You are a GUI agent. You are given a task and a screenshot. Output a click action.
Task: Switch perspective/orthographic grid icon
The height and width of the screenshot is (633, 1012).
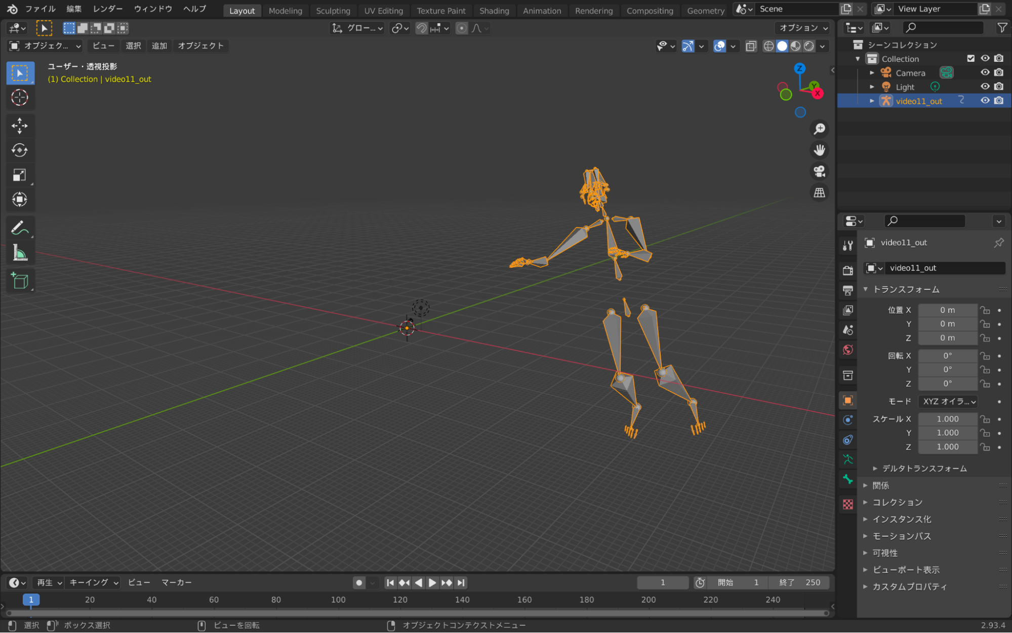(x=819, y=193)
